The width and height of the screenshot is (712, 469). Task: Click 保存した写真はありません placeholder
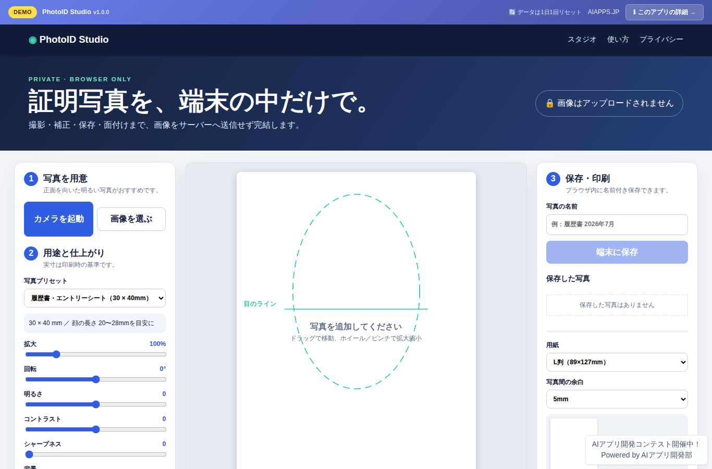pos(617,305)
